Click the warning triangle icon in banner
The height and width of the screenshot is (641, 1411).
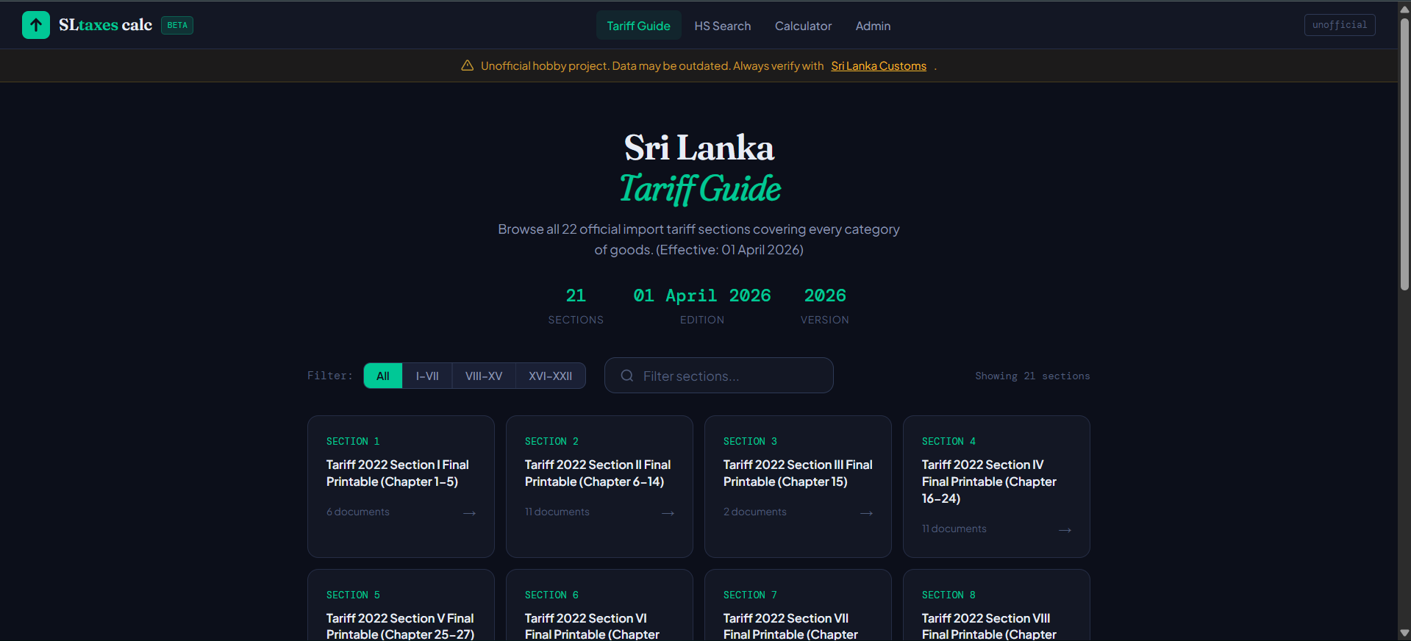click(467, 65)
